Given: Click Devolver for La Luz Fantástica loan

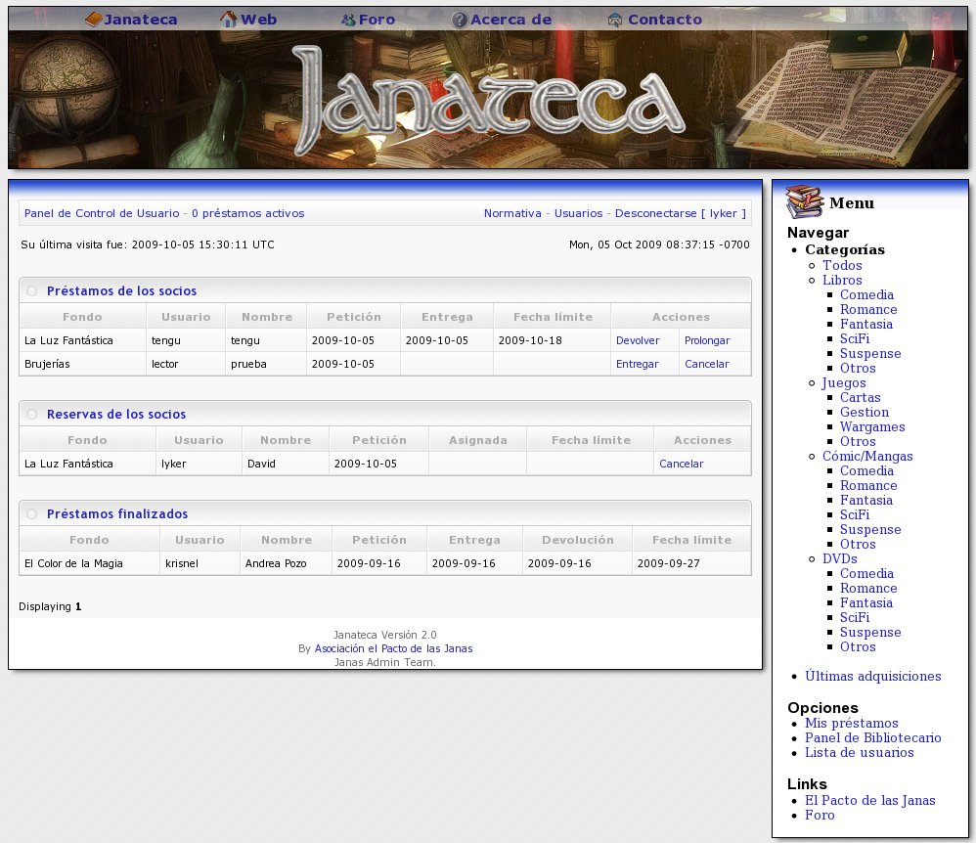Looking at the screenshot, I should [x=638, y=340].
